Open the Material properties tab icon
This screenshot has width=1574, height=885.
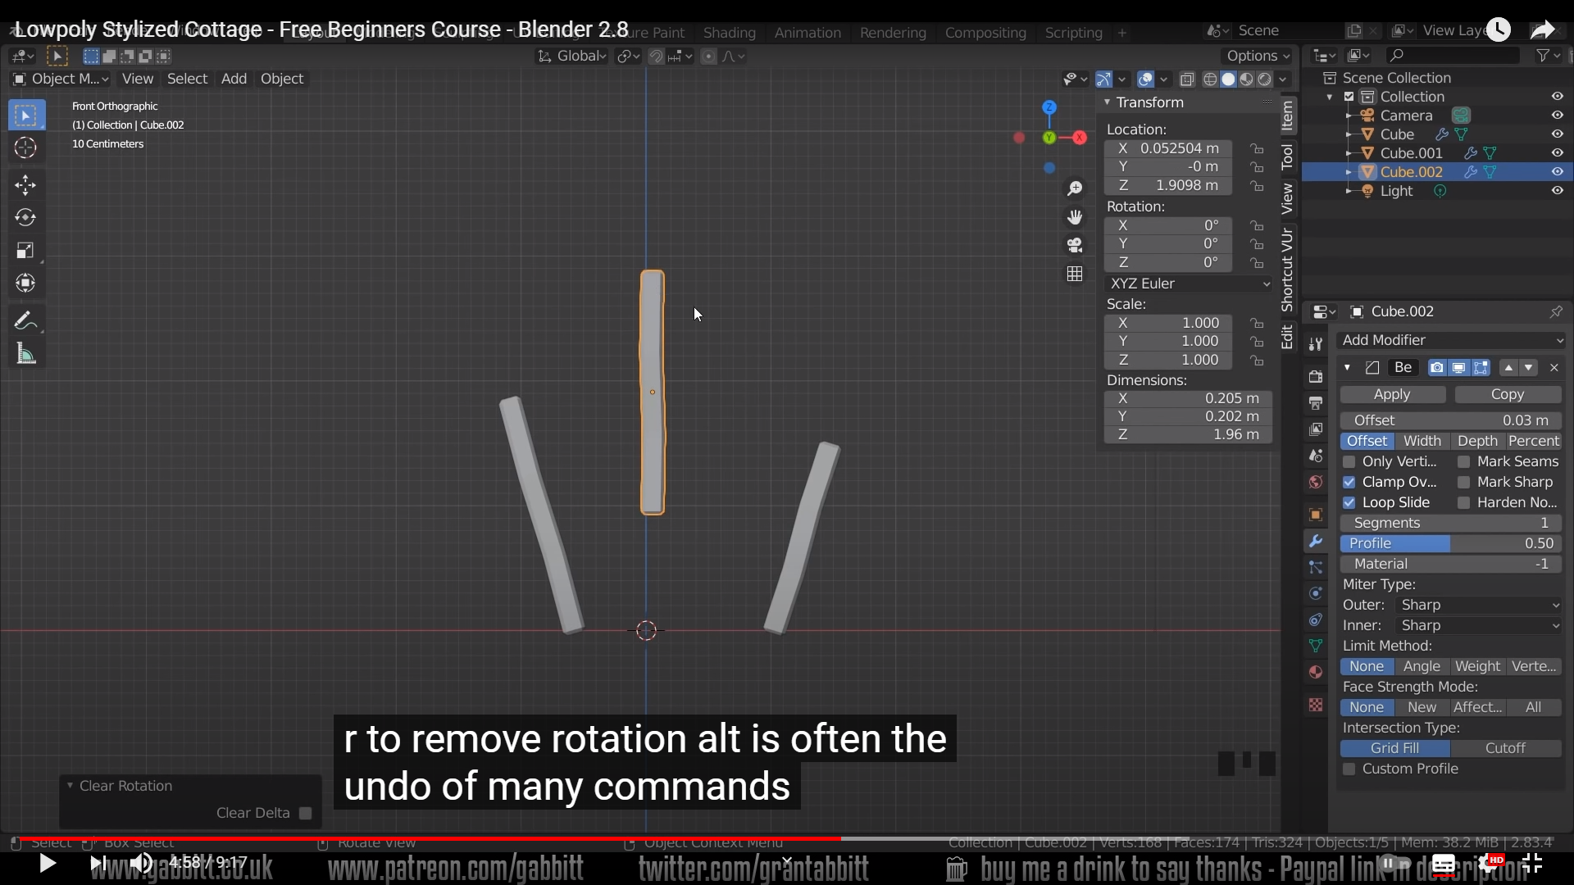pyautogui.click(x=1316, y=672)
